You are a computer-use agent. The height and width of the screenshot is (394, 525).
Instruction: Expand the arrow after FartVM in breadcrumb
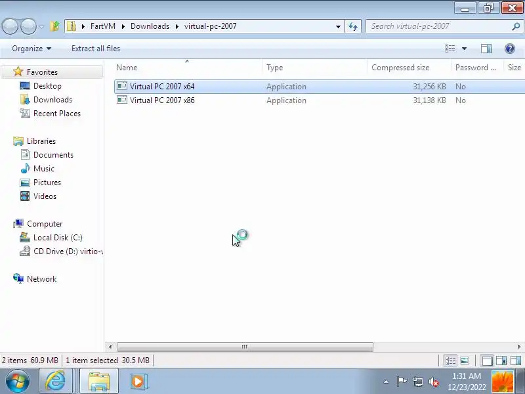click(123, 26)
